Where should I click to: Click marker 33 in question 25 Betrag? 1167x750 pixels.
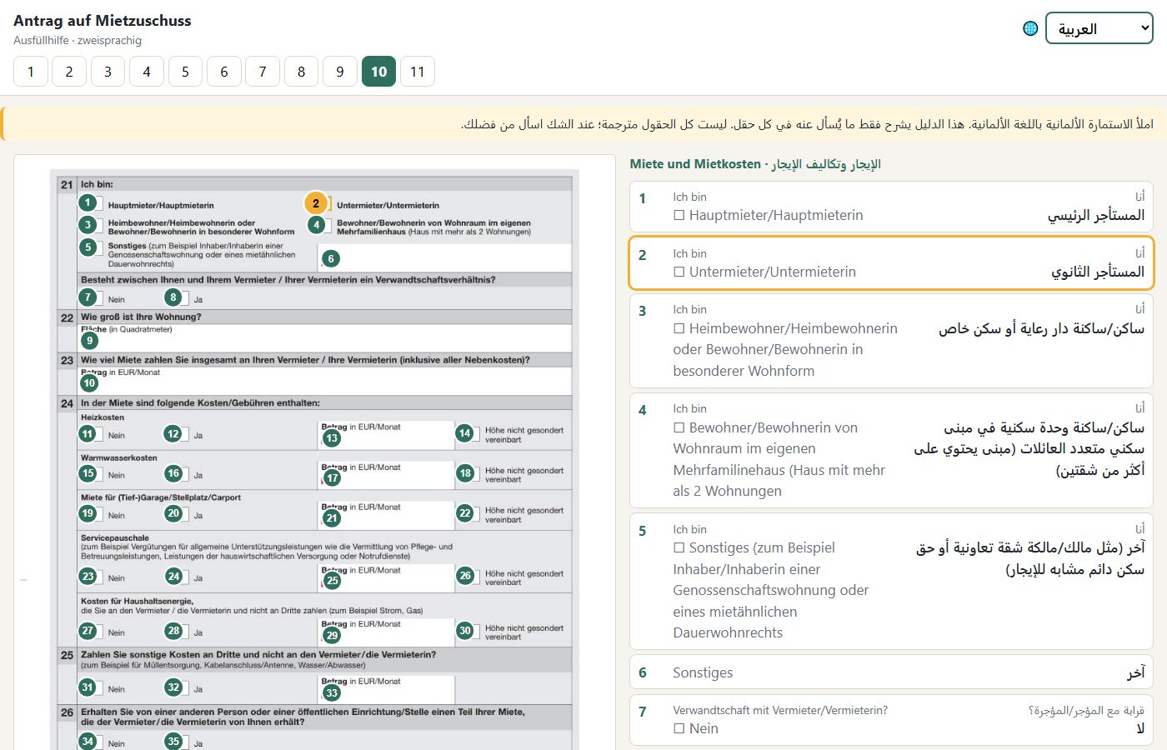point(333,692)
